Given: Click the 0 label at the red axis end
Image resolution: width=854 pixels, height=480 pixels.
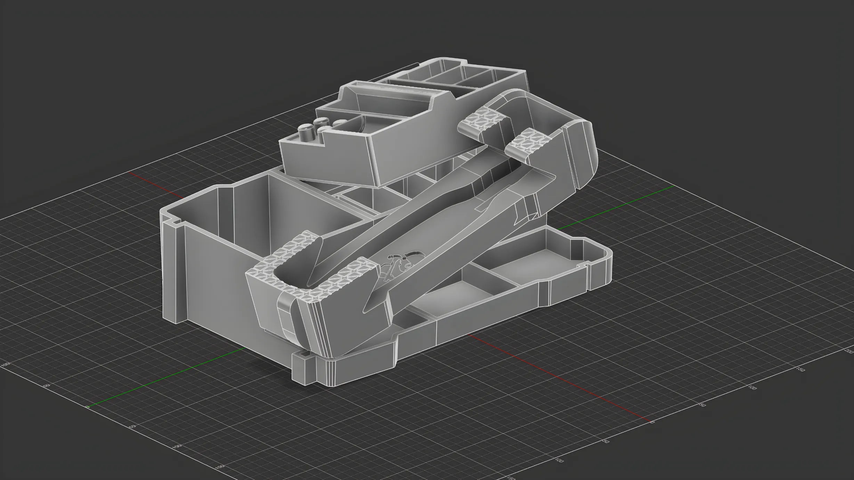Looking at the screenshot, I should 652,422.
